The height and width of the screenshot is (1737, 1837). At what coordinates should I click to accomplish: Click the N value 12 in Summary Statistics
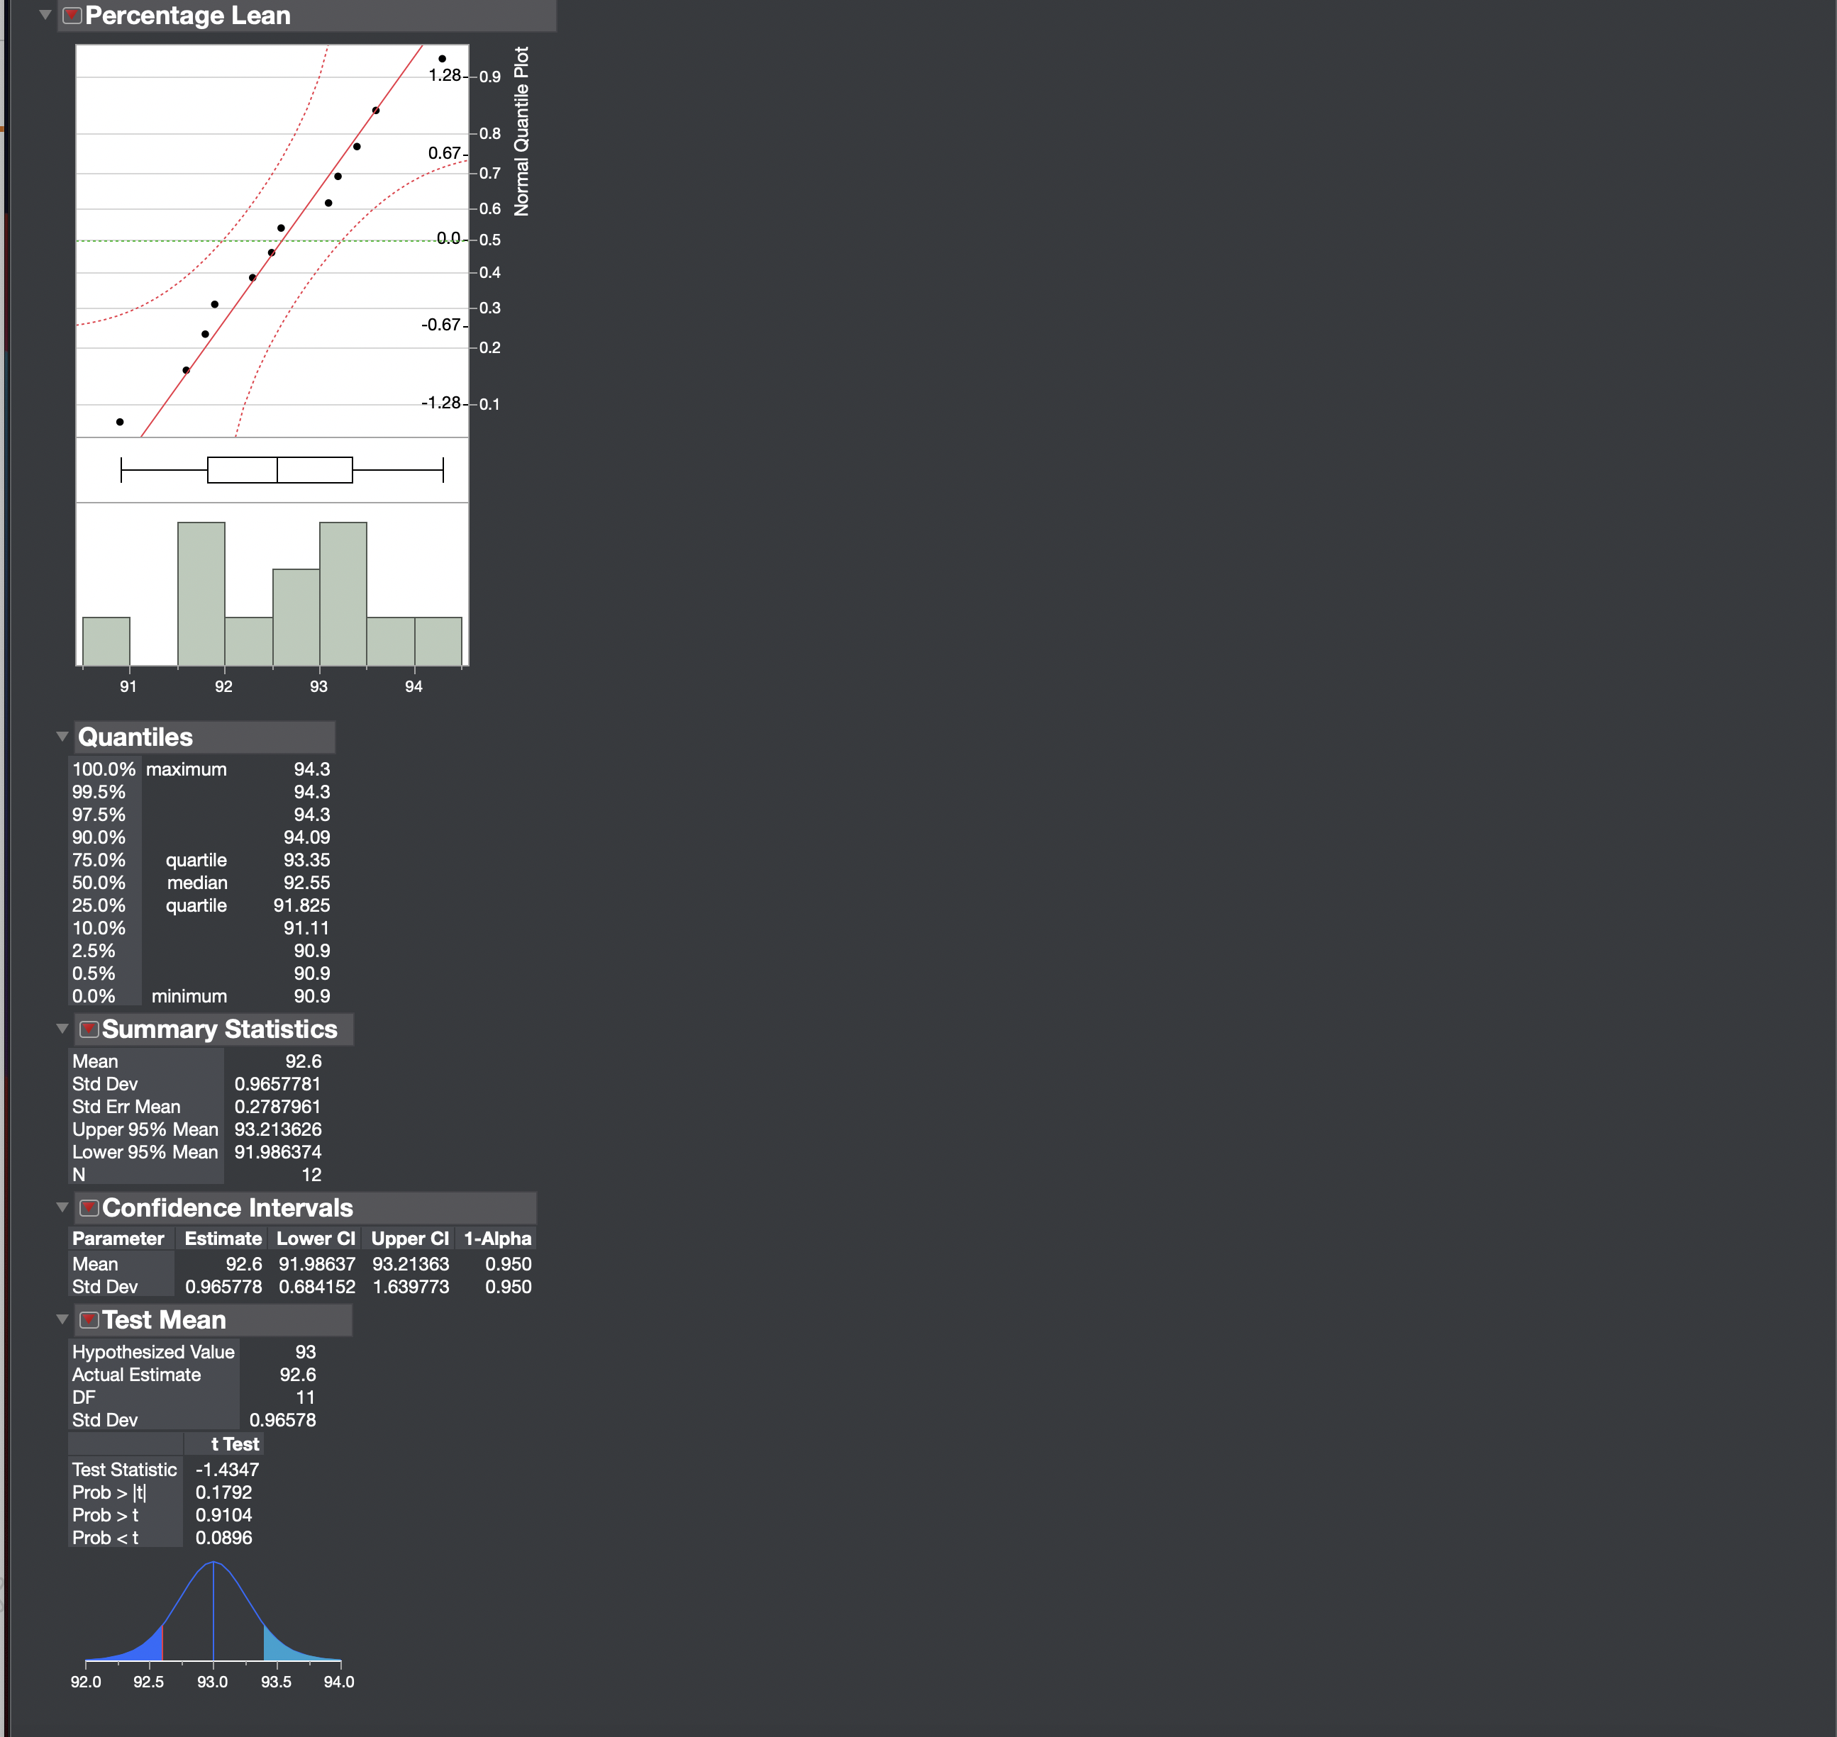311,1175
